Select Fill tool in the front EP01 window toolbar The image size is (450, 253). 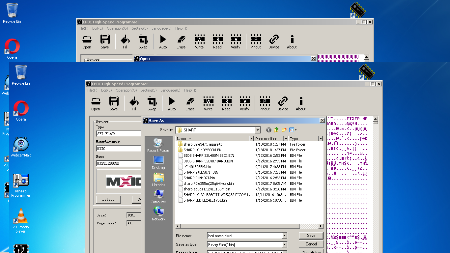(x=134, y=104)
